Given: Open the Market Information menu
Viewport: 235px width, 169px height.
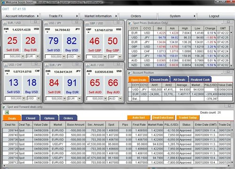Looking at the screenshot, I should click(99, 16).
